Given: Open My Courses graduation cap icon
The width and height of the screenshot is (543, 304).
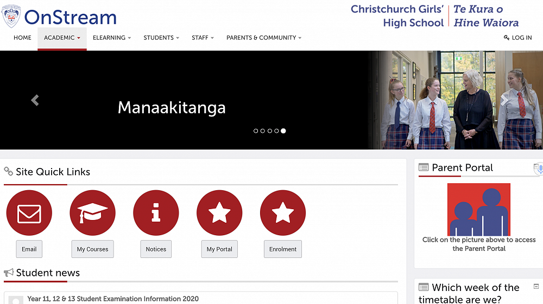Looking at the screenshot, I should coord(92,213).
